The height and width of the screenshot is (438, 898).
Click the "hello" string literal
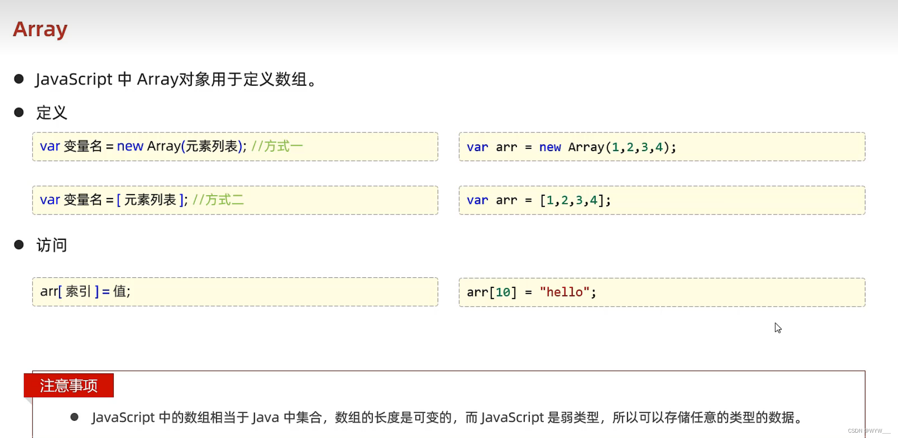tap(564, 292)
